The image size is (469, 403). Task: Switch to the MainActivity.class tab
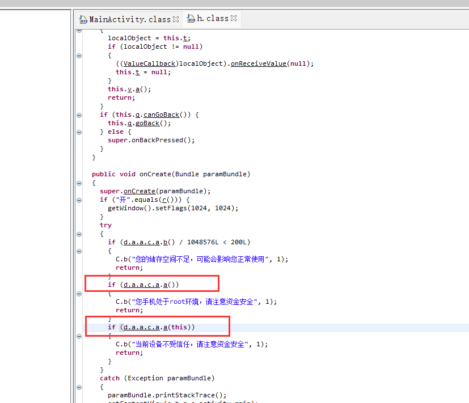tap(129, 19)
